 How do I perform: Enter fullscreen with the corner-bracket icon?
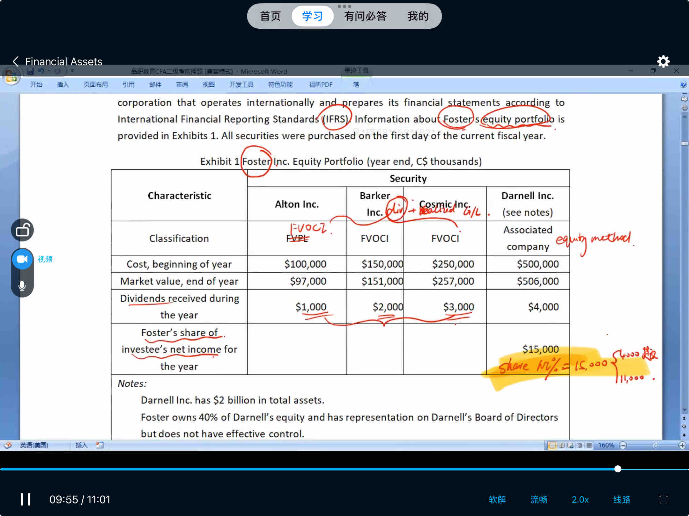click(663, 499)
